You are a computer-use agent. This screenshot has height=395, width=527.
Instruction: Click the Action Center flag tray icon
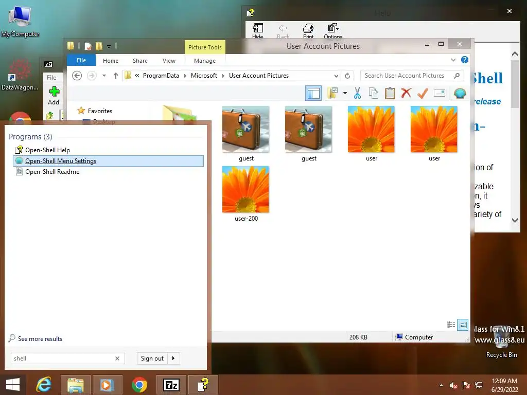(x=466, y=385)
